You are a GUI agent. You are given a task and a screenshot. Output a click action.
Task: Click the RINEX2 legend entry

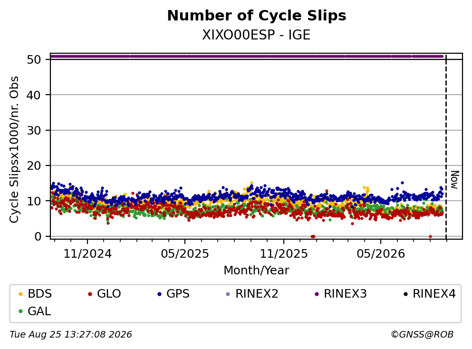pyautogui.click(x=252, y=293)
